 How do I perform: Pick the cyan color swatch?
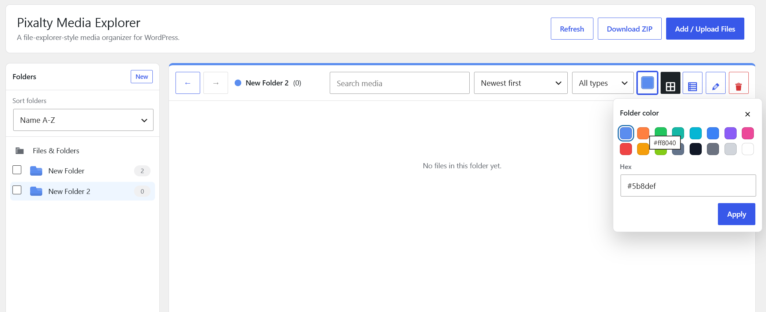(695, 133)
